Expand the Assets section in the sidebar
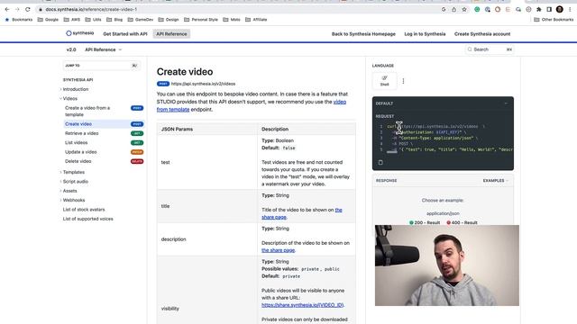 (69, 191)
